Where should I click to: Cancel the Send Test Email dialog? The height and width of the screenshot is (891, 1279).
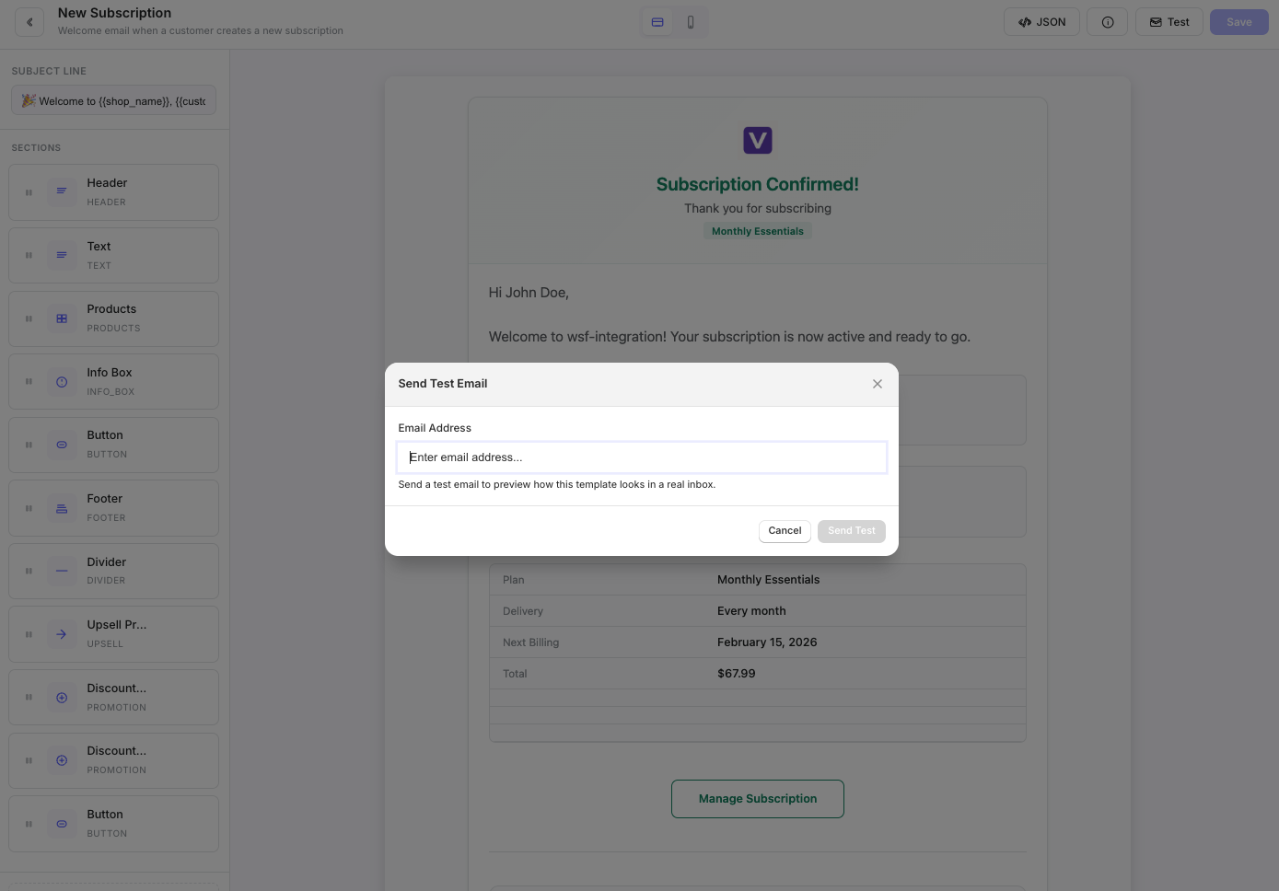(x=785, y=531)
